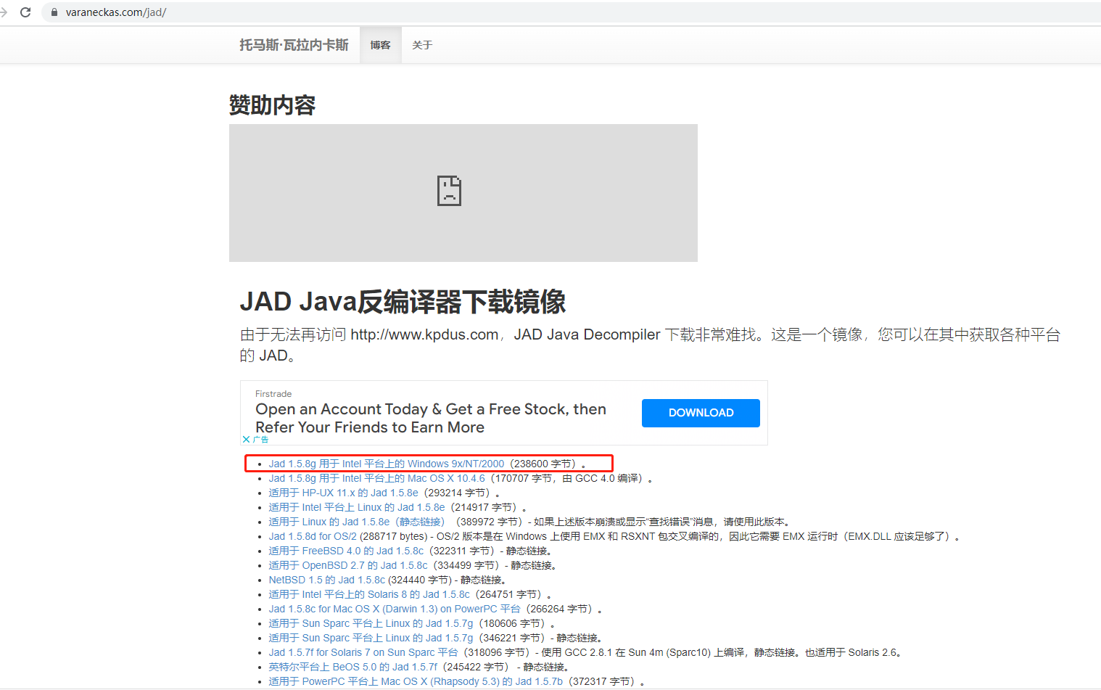Download Jad 1.5.8d for OS/2
The width and height of the screenshot is (1101, 690).
(313, 536)
